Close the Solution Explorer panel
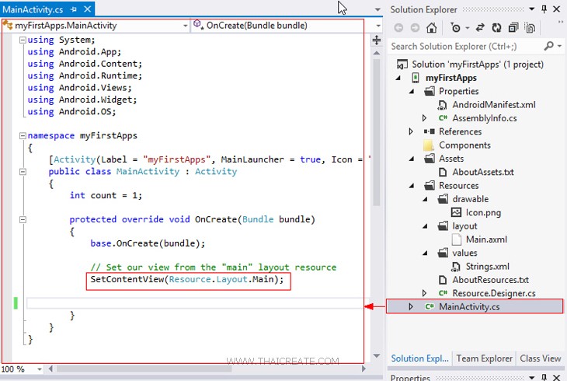Screen dimensions: 567x381 click(x=556, y=9)
